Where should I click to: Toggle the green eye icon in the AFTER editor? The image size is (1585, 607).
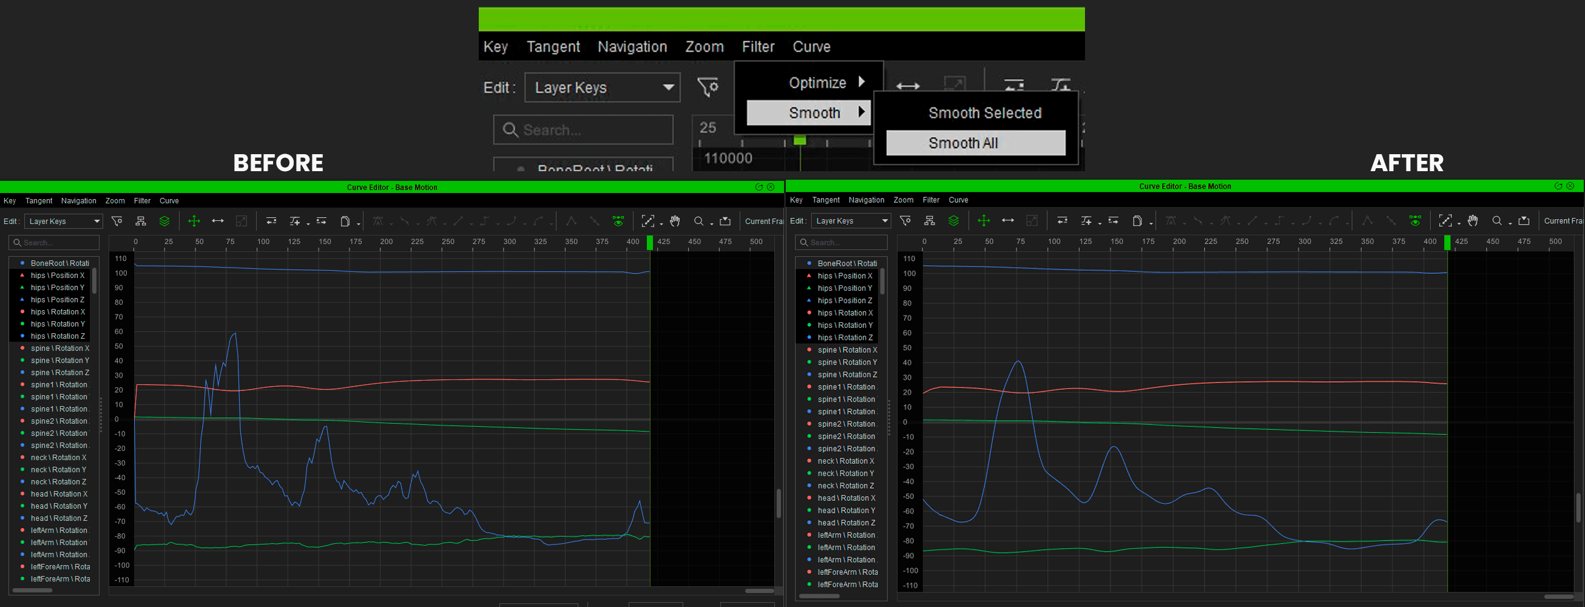tap(1415, 220)
